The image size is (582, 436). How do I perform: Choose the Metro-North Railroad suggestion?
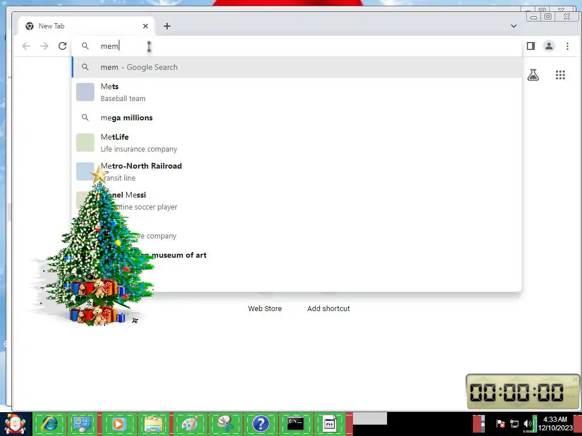pyautogui.click(x=297, y=171)
